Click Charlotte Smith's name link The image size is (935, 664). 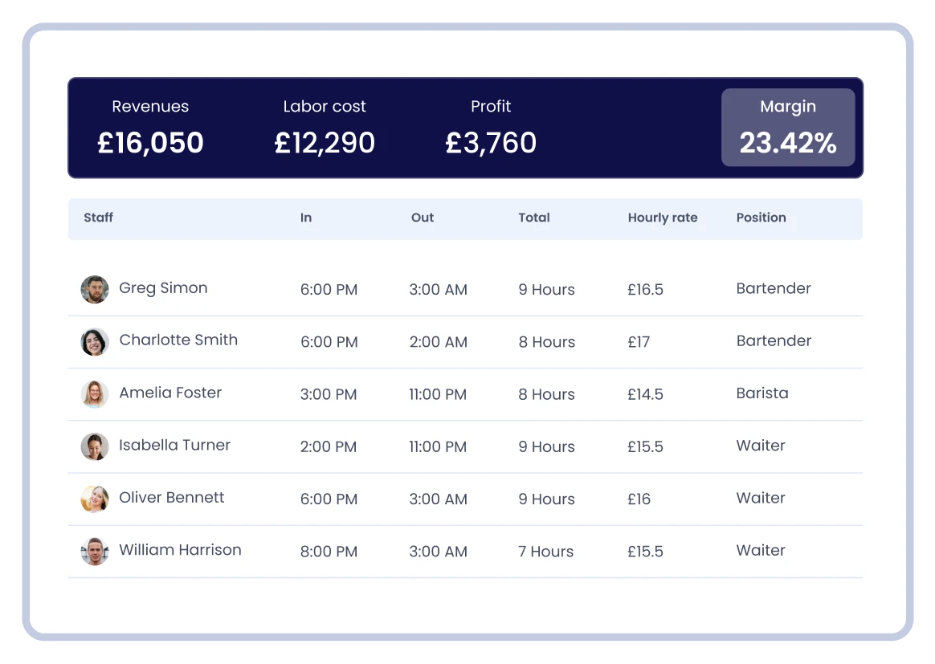point(178,340)
